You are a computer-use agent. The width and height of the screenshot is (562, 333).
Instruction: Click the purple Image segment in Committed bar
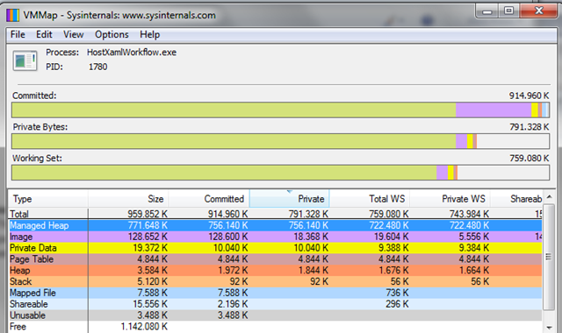point(494,110)
